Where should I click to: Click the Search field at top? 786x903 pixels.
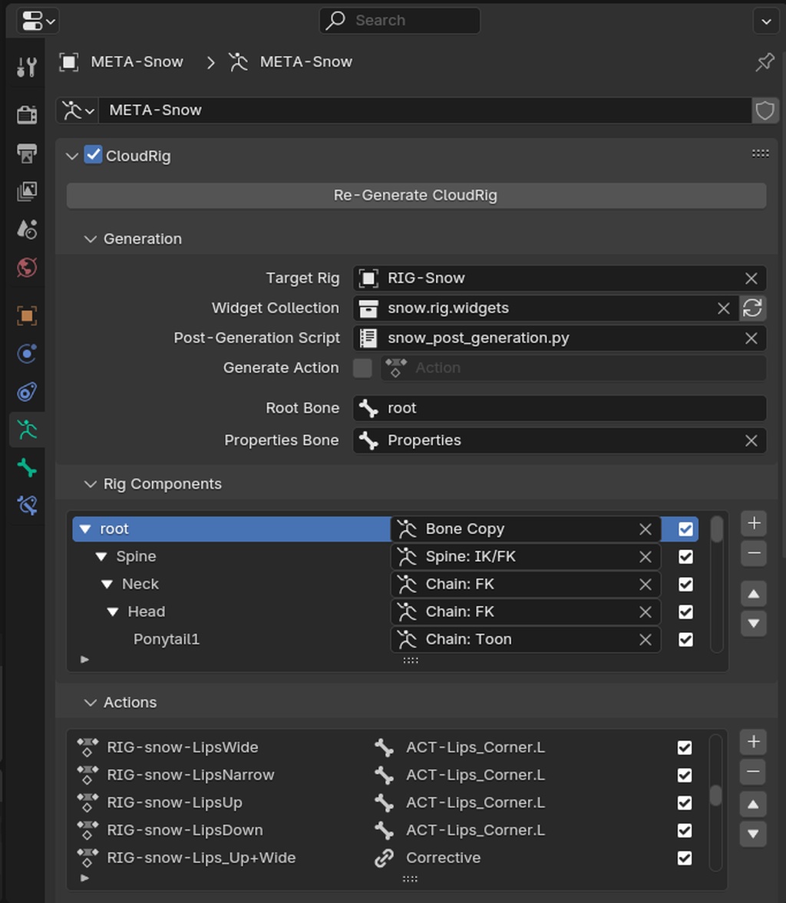coord(399,21)
